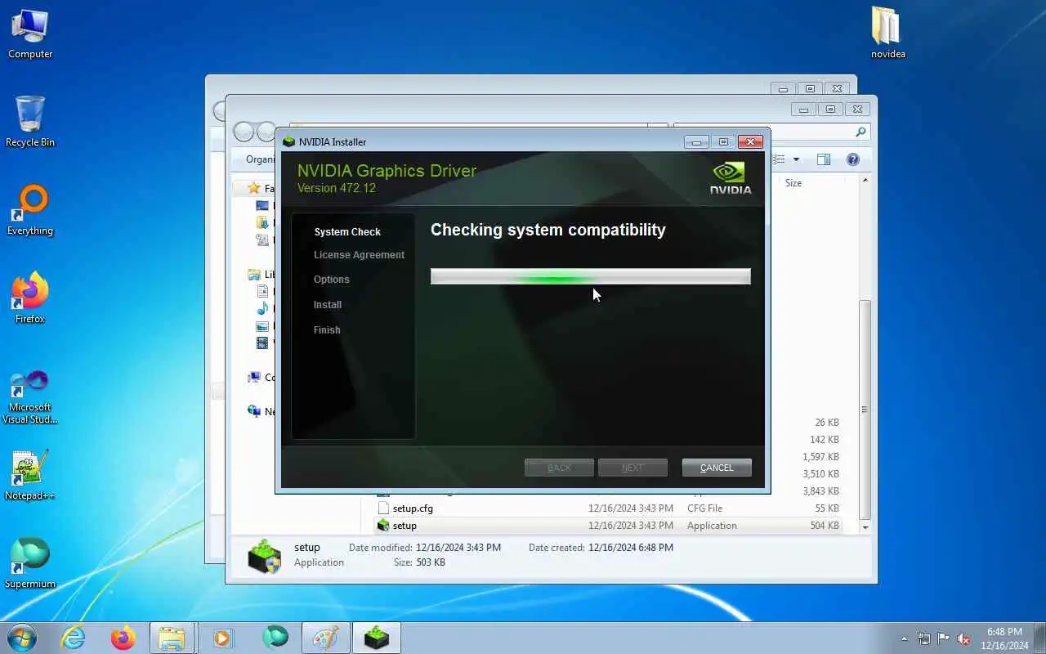Click the NVIDIA installer taskbar button
This screenshot has width=1046, height=654.
pos(377,638)
